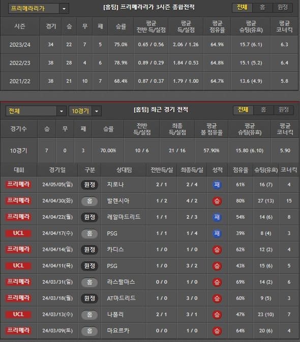
Task: Click opponent name 마요르카
Action: [118, 331]
